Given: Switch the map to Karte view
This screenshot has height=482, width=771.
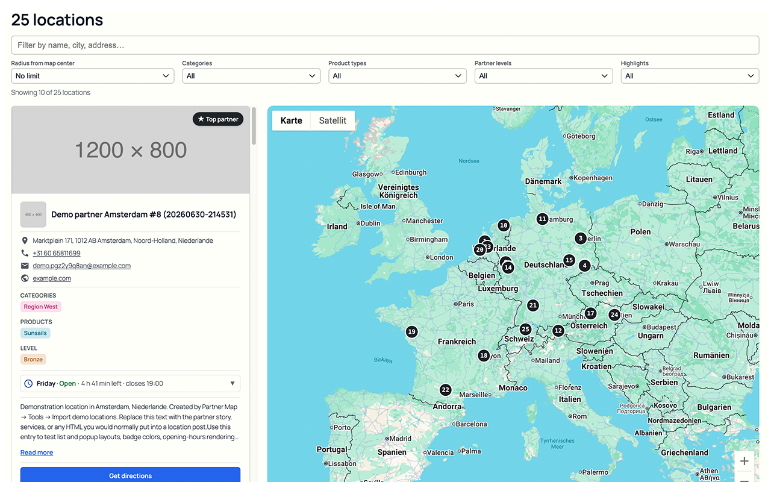Looking at the screenshot, I should coord(292,120).
